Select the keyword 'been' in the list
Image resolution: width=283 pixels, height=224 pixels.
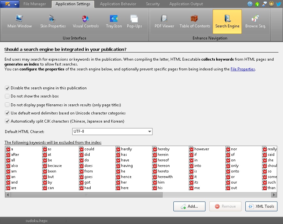(x=52, y=171)
